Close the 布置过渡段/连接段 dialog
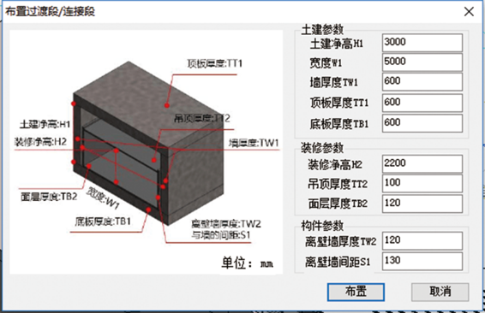The height and width of the screenshot is (313, 485). click(x=469, y=12)
